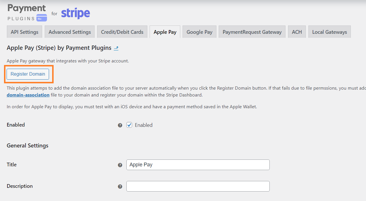The width and height of the screenshot is (366, 201).
Task: Toggle the Enabled checkbox
Action: coord(129,125)
